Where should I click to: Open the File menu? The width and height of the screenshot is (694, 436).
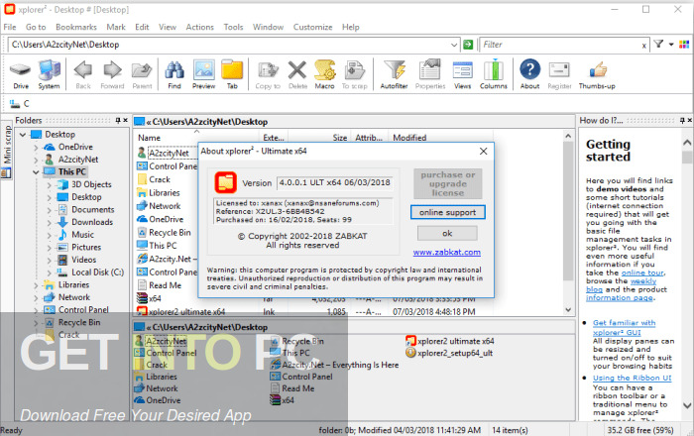[10, 27]
